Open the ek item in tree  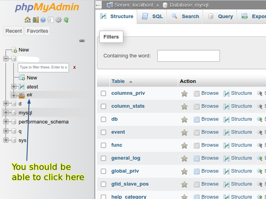click(x=29, y=95)
